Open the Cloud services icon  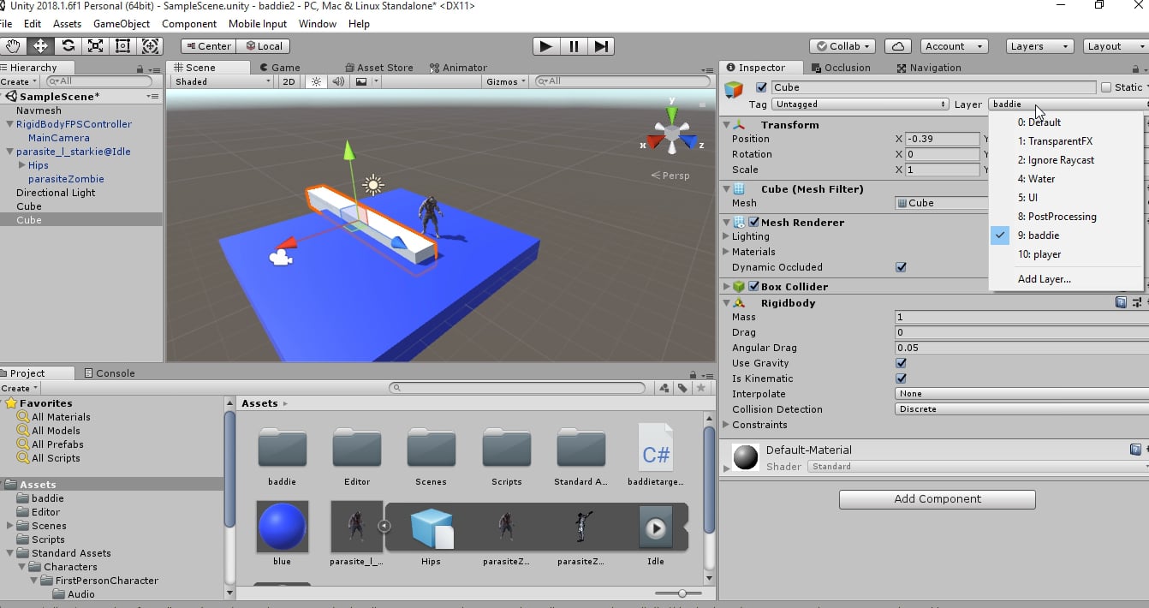pyautogui.click(x=896, y=46)
